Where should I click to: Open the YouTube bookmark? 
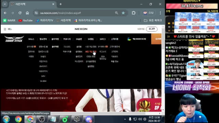click(x=26, y=20)
